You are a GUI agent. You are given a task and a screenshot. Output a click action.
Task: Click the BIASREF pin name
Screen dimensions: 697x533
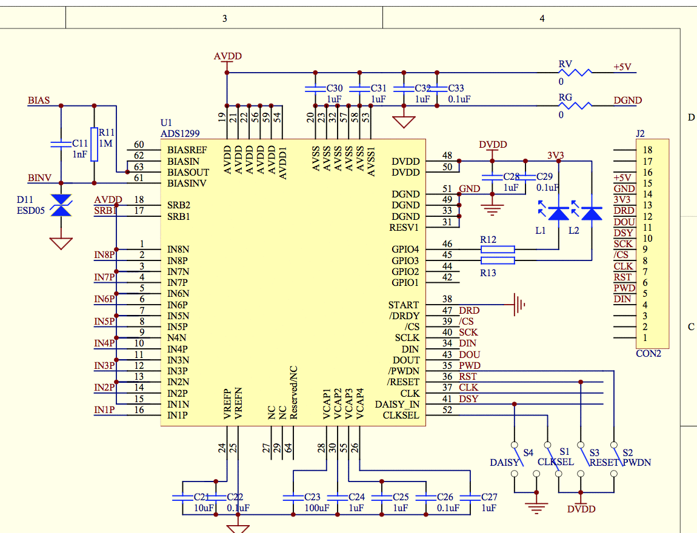(x=187, y=150)
